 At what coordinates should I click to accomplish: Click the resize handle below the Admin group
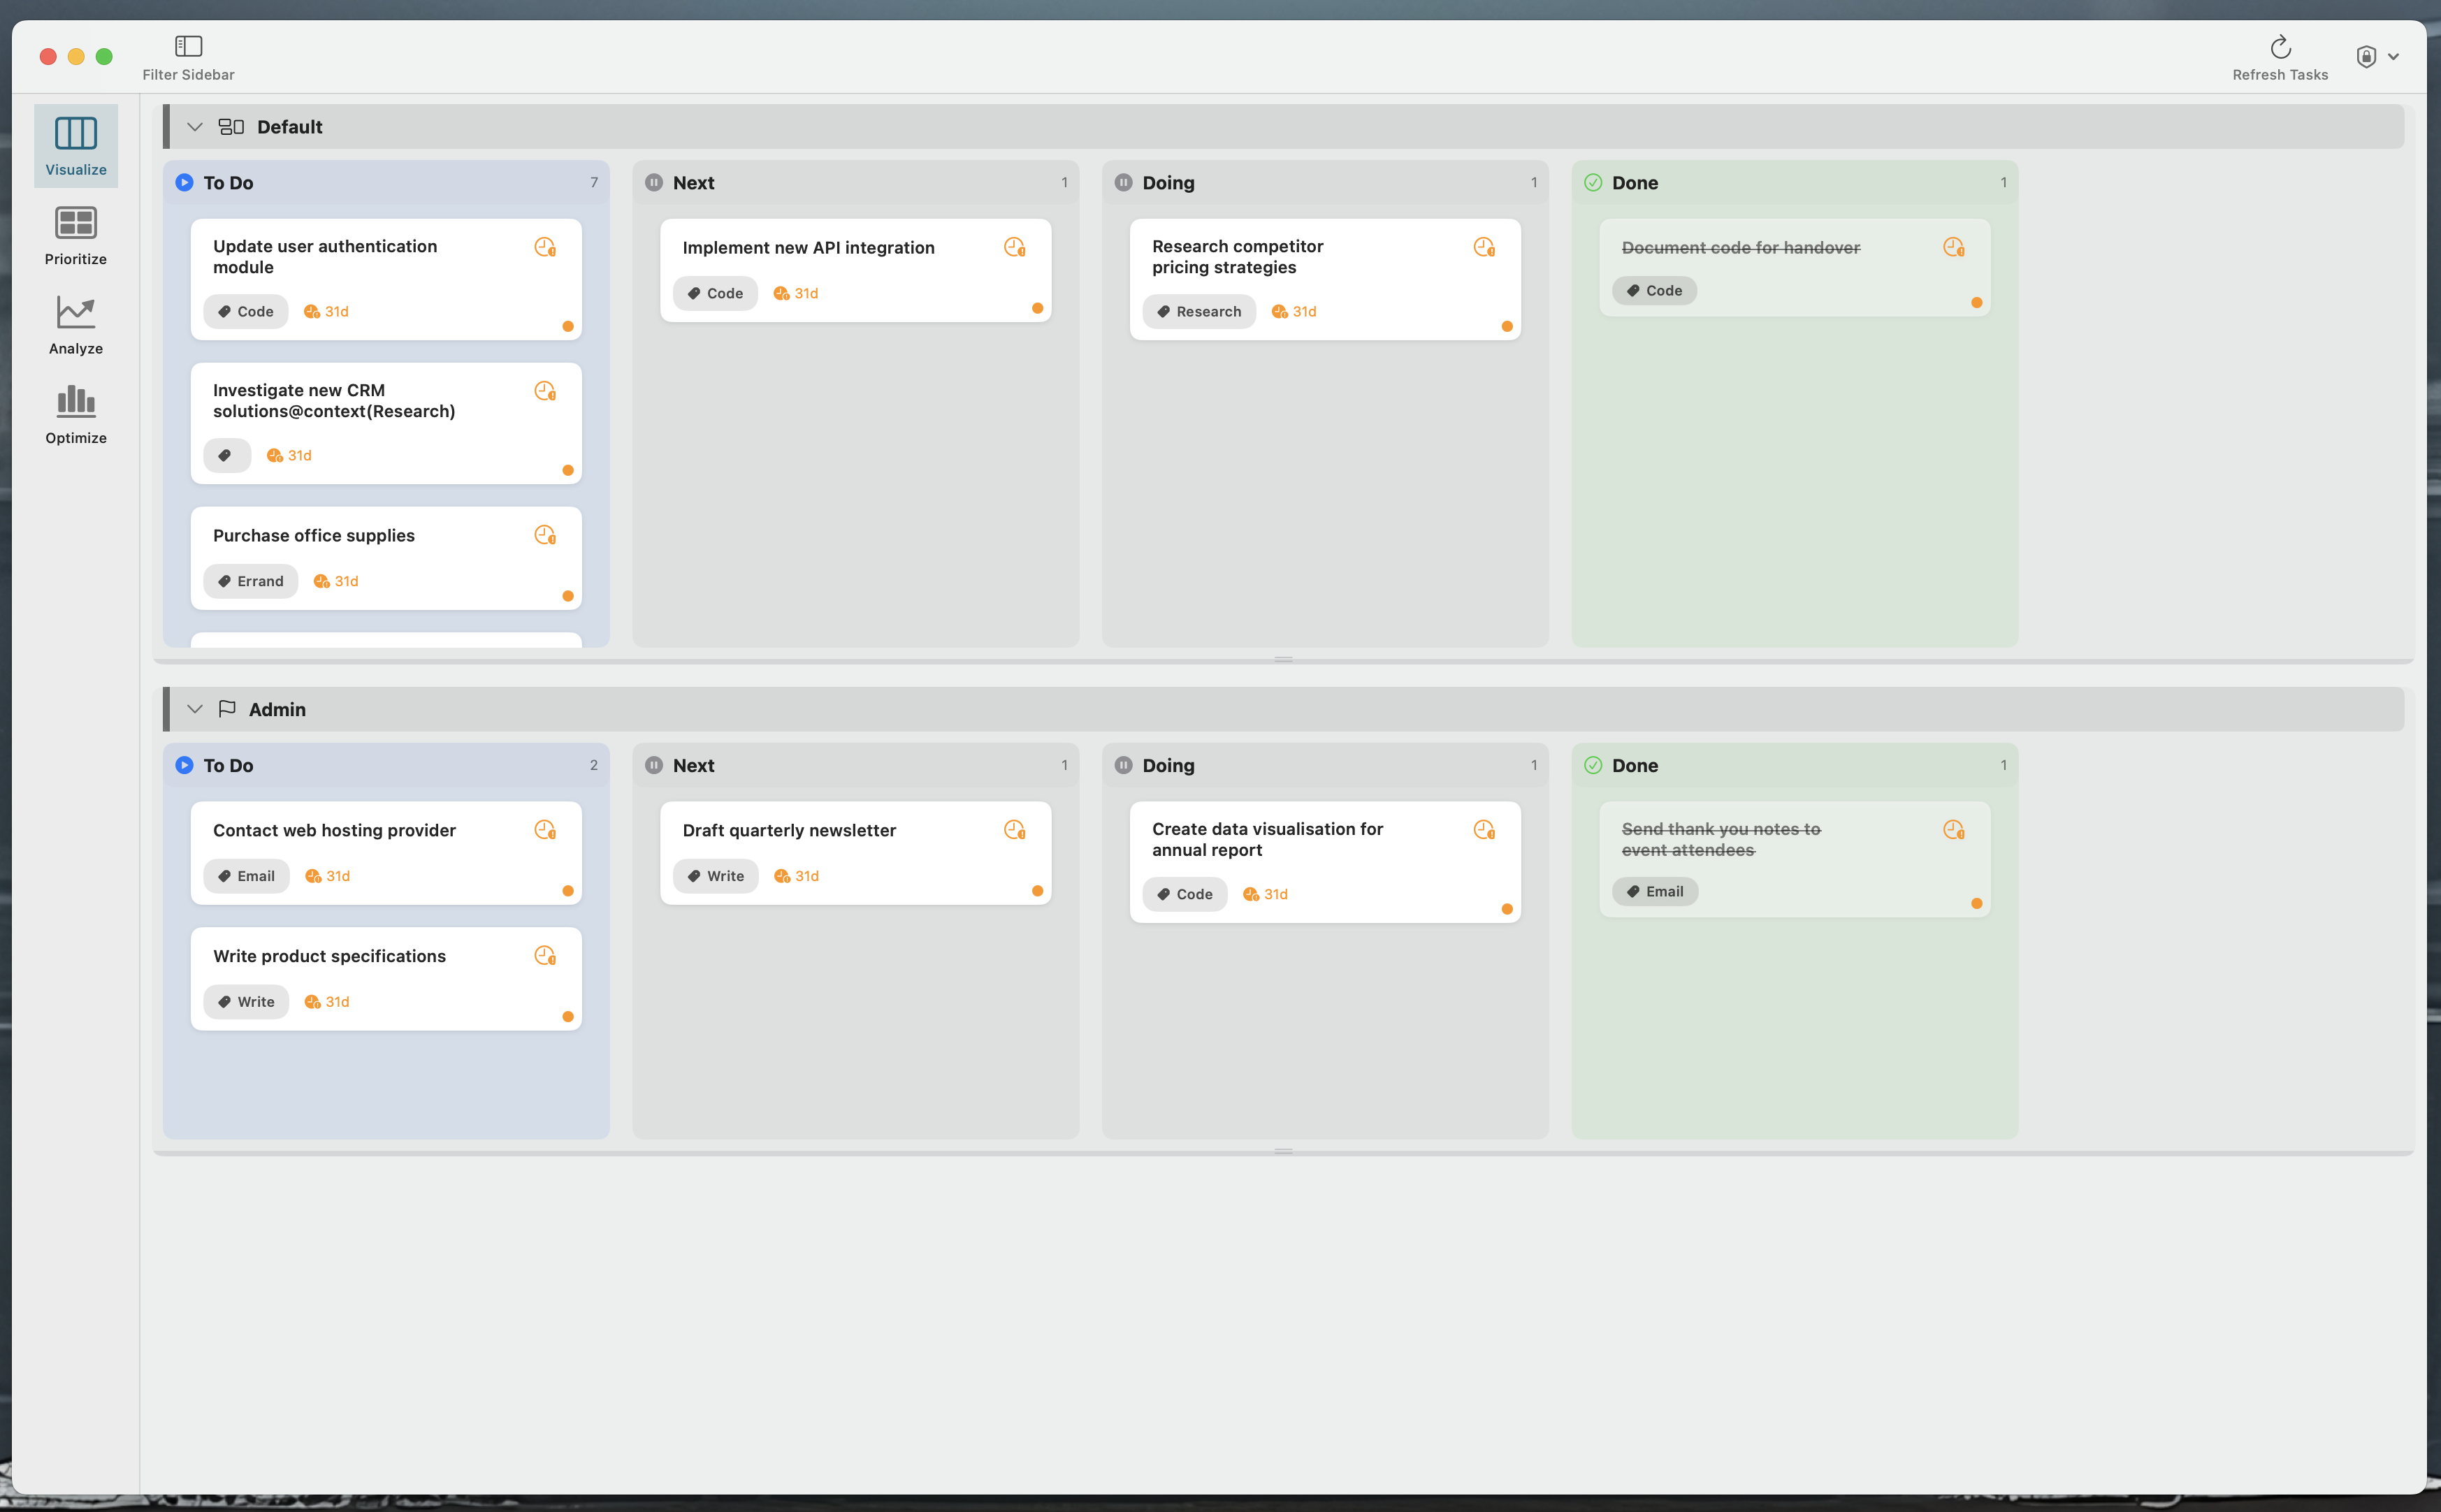coord(1283,1151)
